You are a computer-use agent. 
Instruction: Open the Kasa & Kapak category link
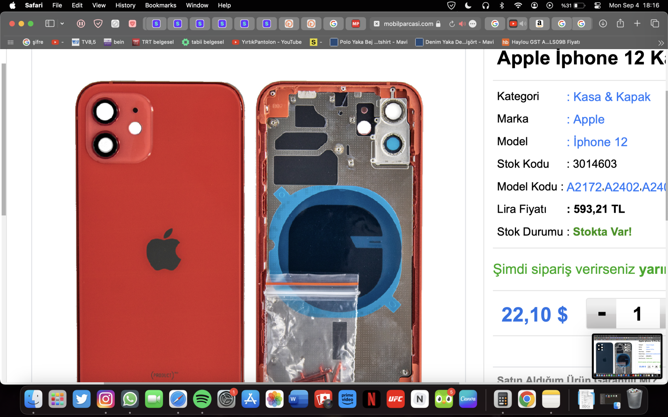click(x=612, y=97)
